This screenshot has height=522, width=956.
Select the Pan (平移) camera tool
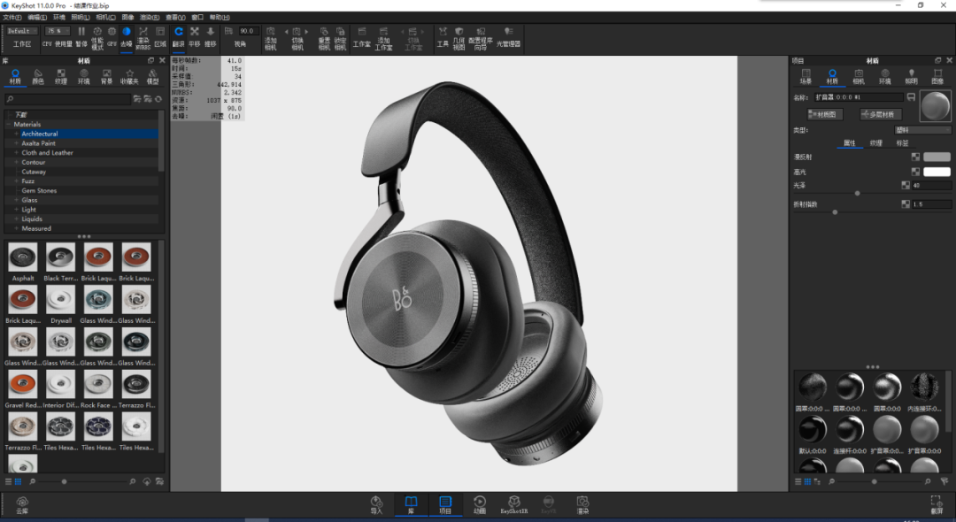pos(195,36)
